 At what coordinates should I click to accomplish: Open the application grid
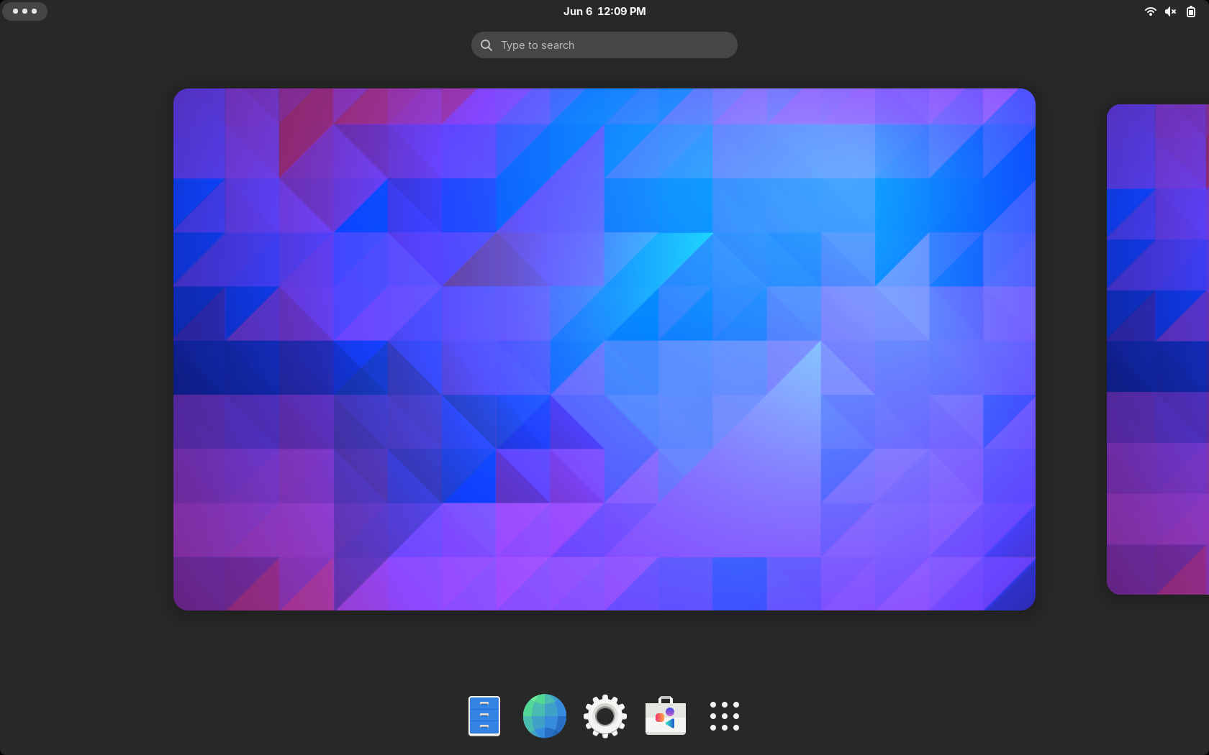tap(724, 715)
